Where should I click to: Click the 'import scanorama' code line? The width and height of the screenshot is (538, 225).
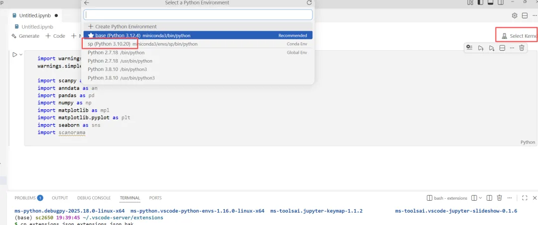click(61, 132)
